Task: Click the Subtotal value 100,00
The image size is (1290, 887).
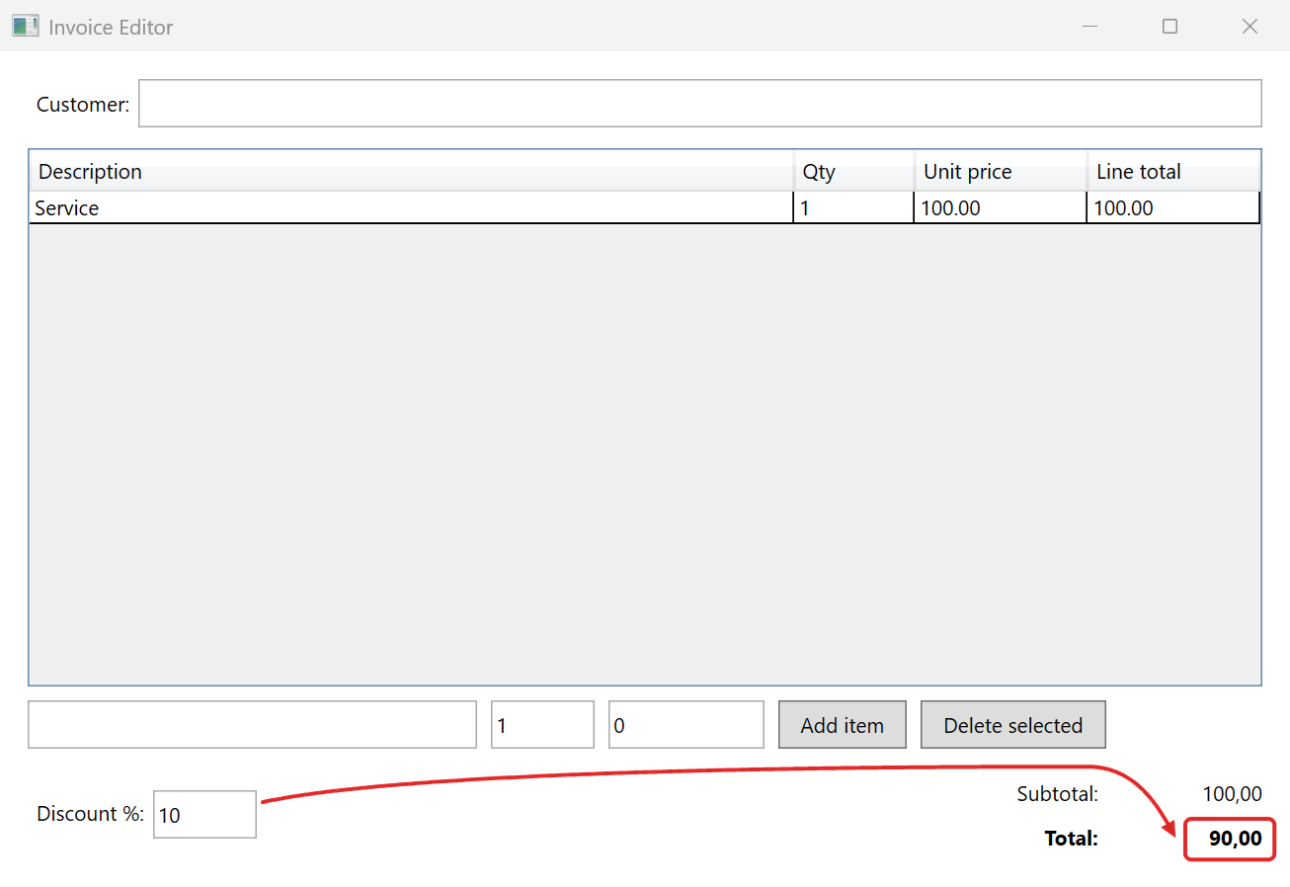Action: [1232, 793]
